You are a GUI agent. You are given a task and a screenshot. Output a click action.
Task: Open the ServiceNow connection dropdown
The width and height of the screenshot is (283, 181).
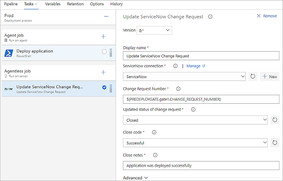click(184, 76)
